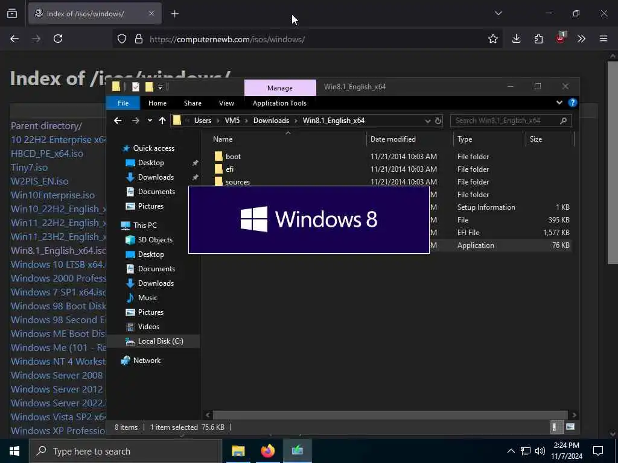Open Firefox downloads panel

(516, 39)
